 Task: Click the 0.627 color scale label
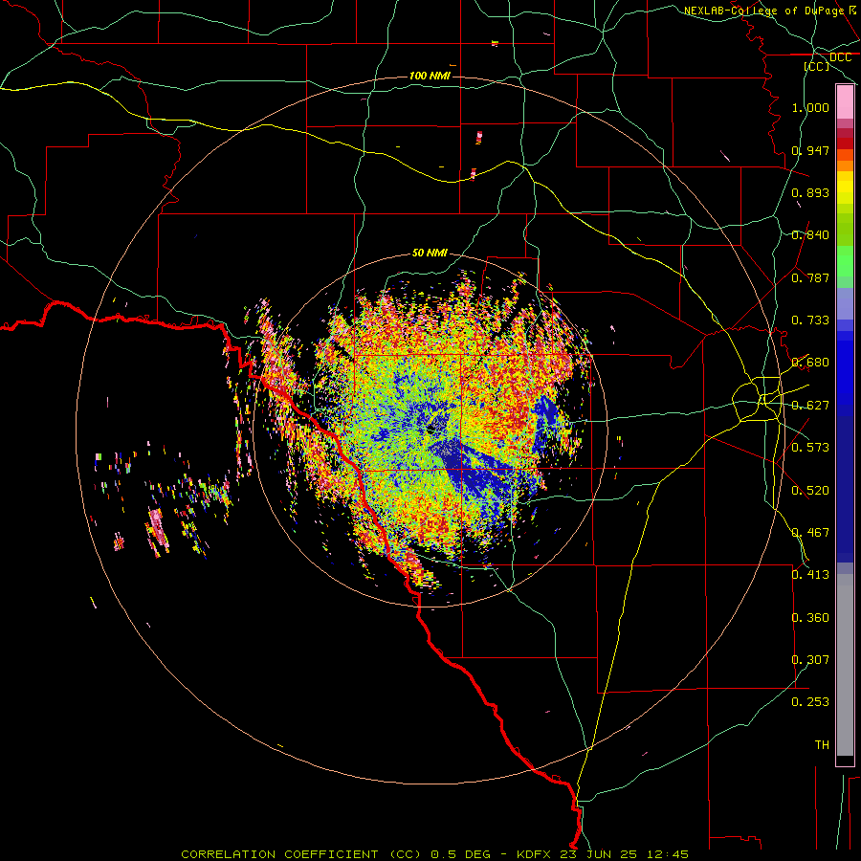click(x=810, y=406)
